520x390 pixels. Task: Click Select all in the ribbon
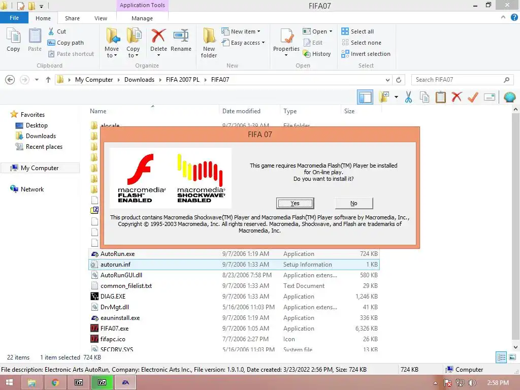pos(357,31)
